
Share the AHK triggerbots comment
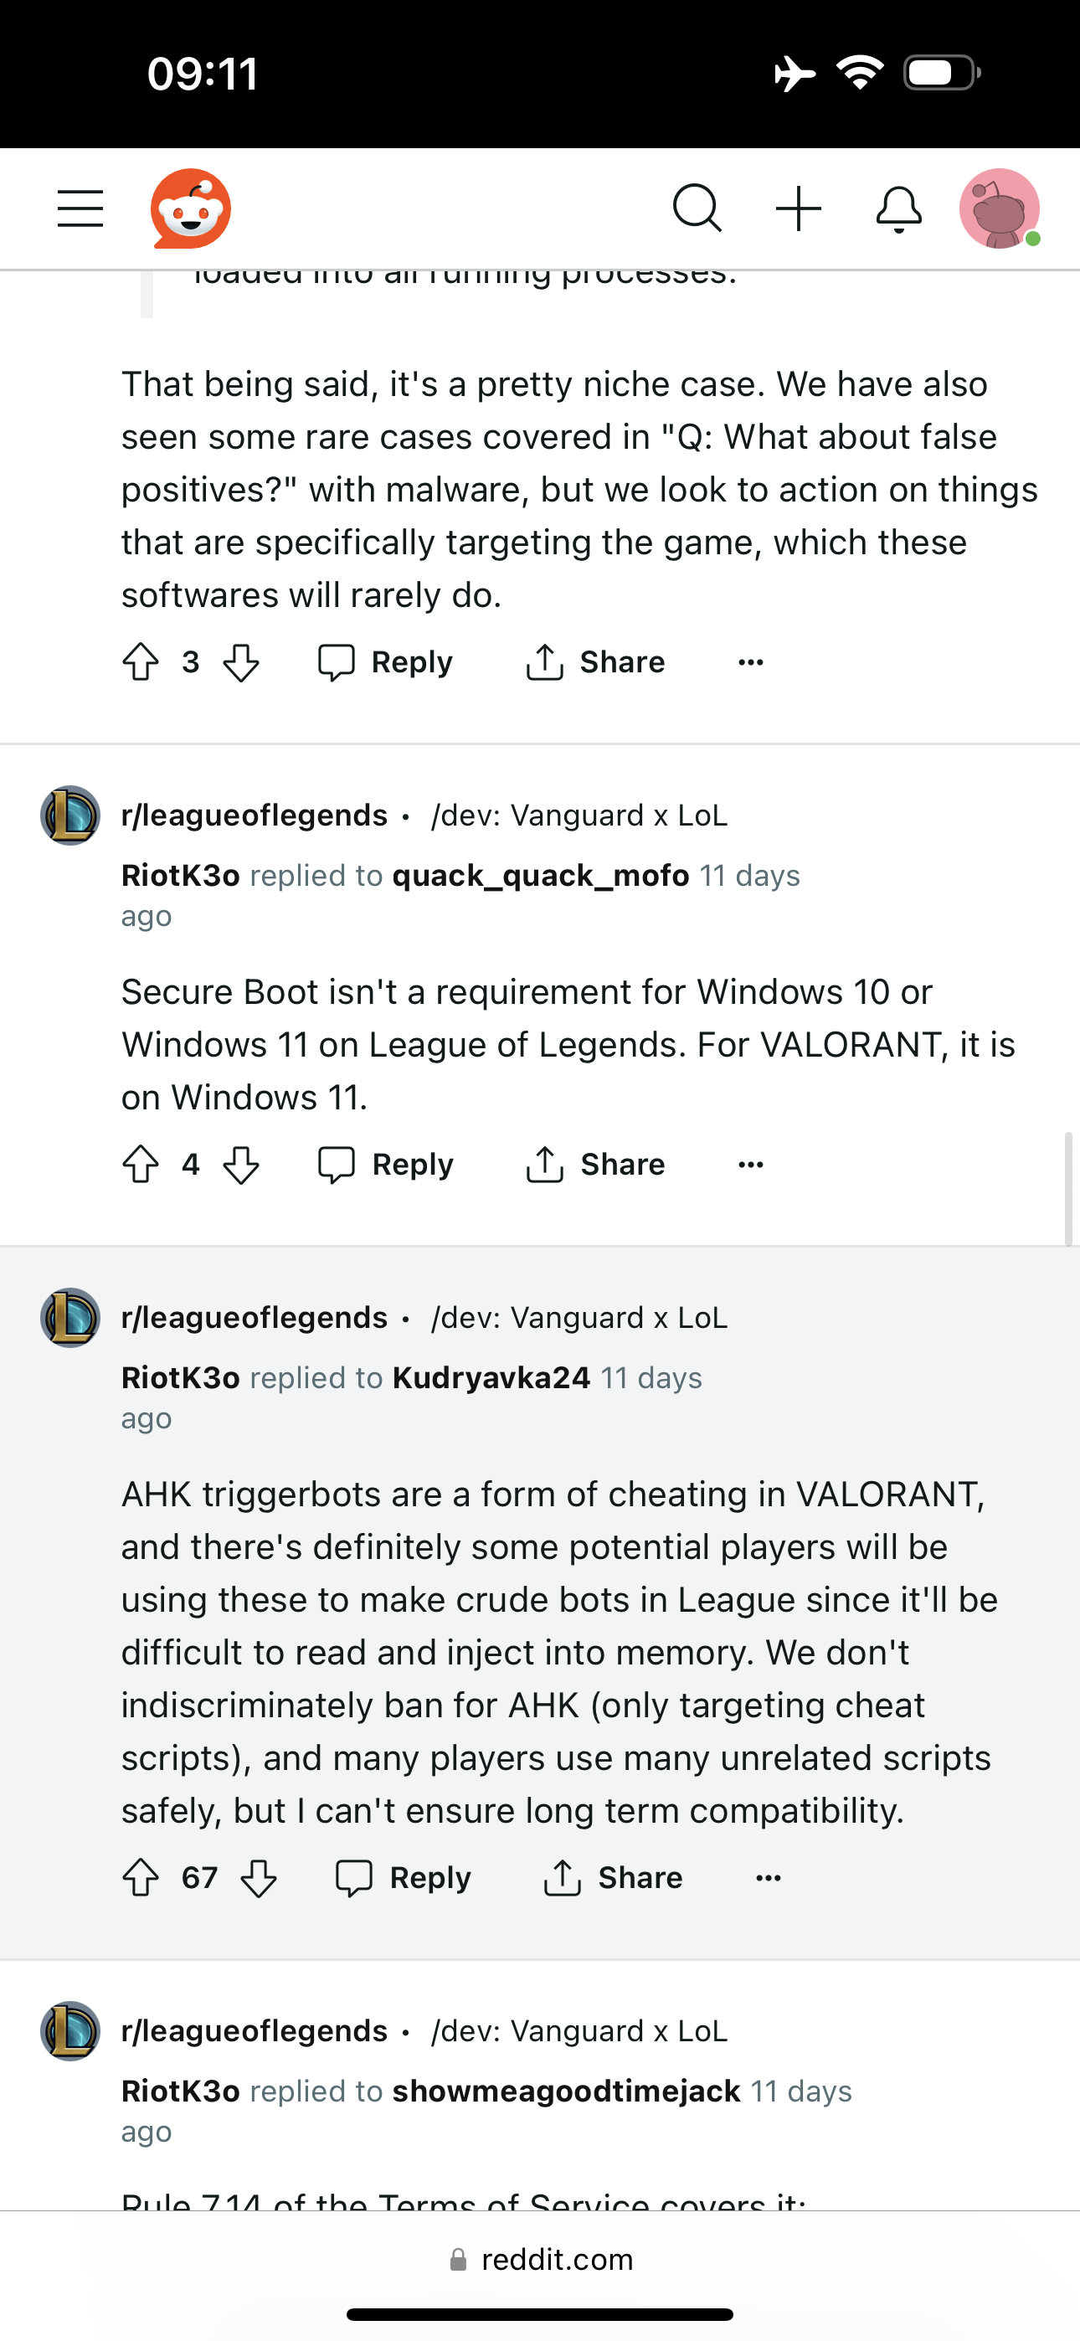pos(613,1877)
